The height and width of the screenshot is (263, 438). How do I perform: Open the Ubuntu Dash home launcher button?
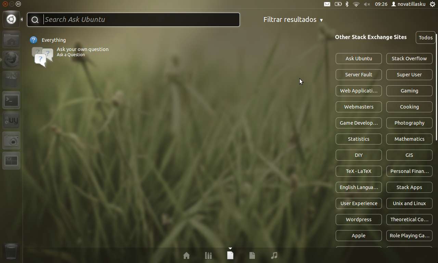coord(11,19)
